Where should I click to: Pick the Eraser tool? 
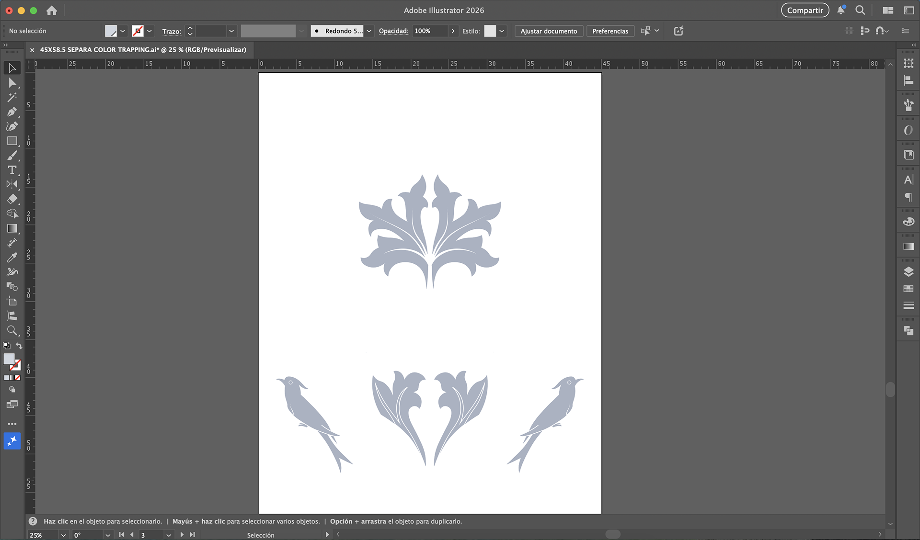point(12,199)
